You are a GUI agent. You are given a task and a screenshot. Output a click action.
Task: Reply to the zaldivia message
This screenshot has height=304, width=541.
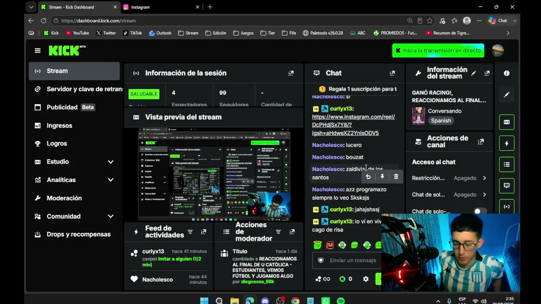[368, 177]
